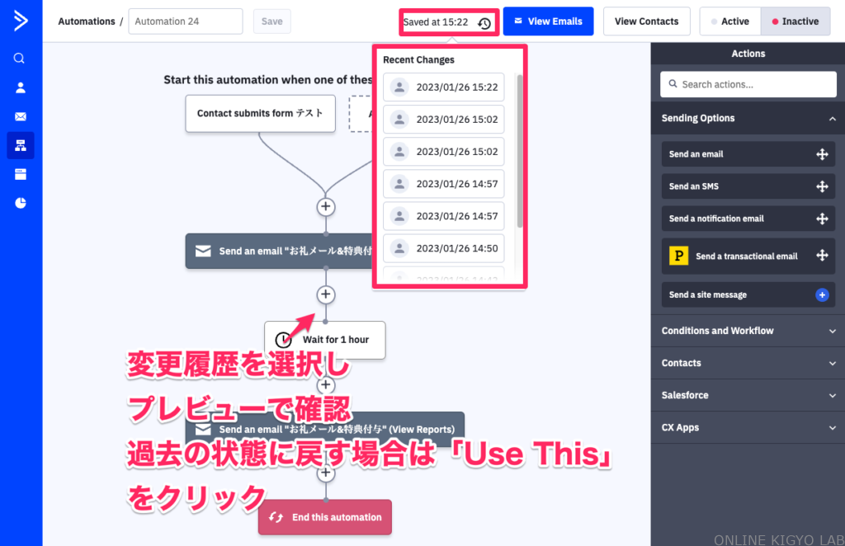Click the revision history clock icon
Screen dimensions: 845x546
click(x=484, y=23)
